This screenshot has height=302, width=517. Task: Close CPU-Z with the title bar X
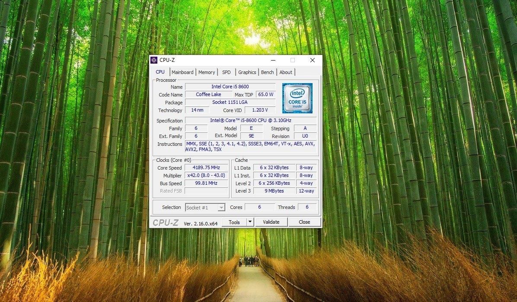pos(312,60)
